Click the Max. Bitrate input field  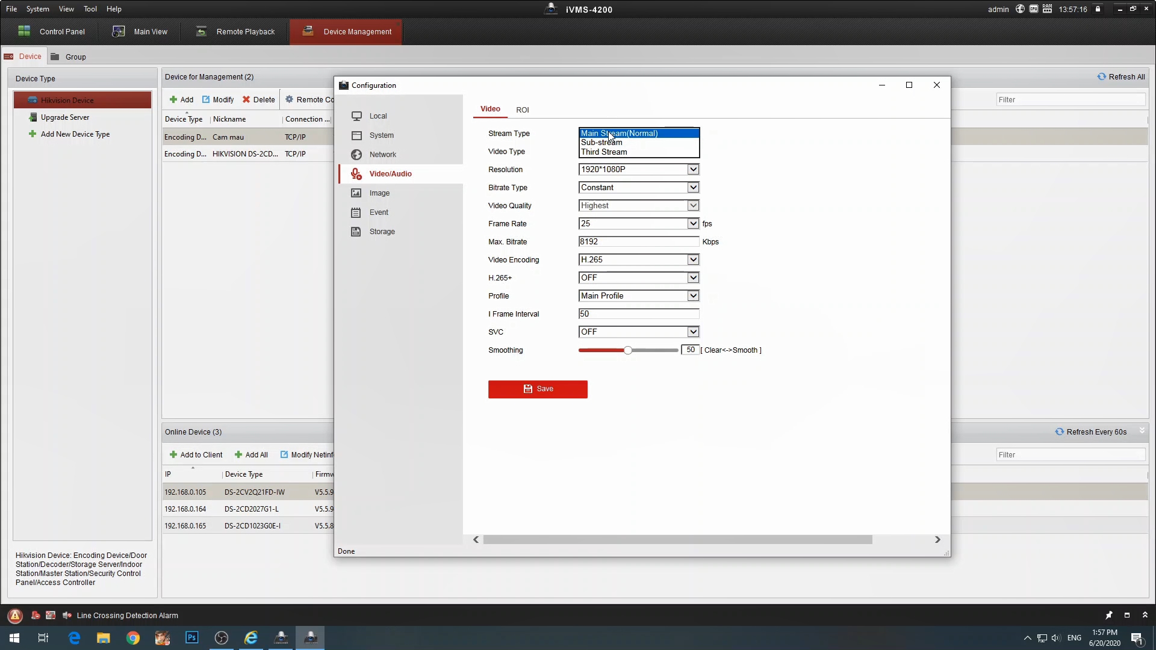(x=639, y=242)
